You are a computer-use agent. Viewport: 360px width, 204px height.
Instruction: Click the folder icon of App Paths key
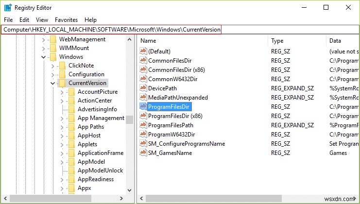click(x=71, y=127)
